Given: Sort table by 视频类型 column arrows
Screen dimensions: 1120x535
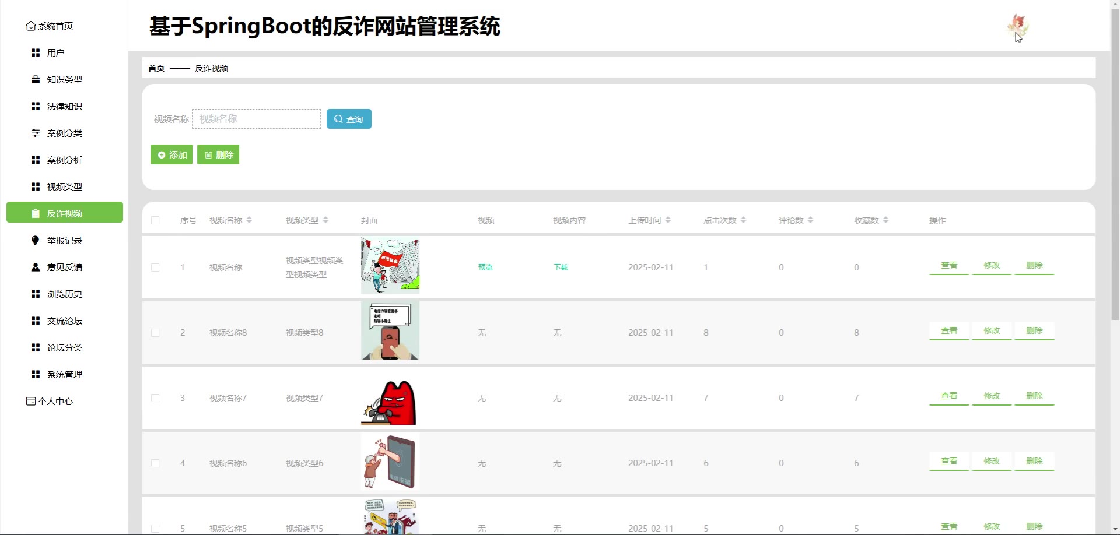Looking at the screenshot, I should (x=325, y=220).
